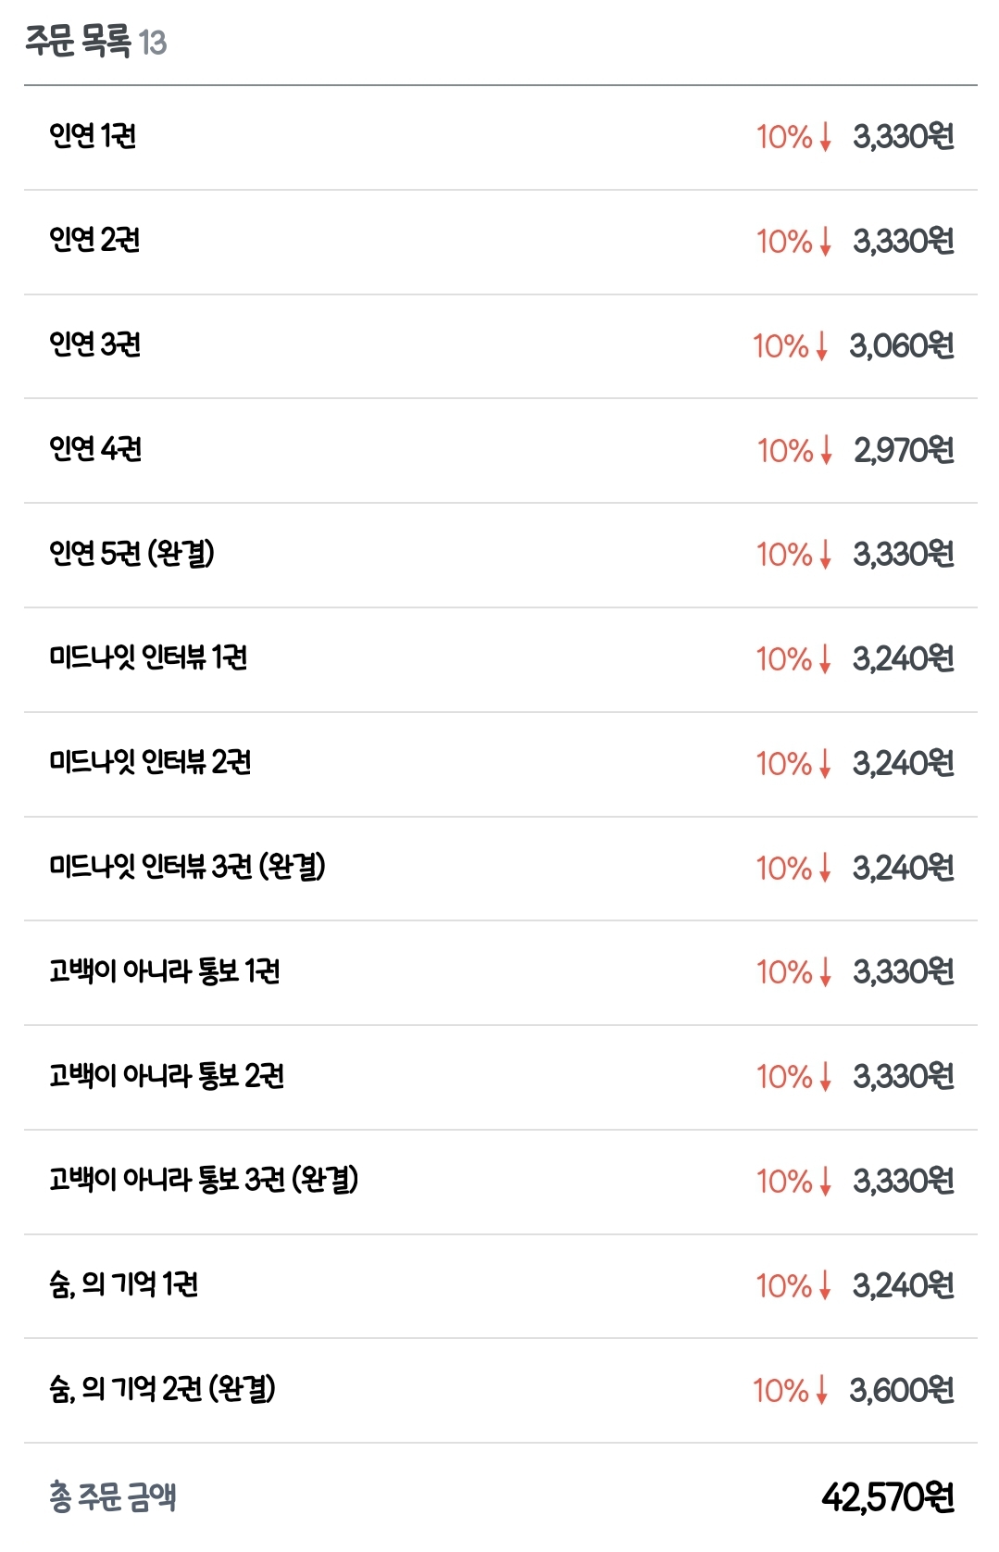This screenshot has width=999, height=1552.
Task: Click the 미드나잇 인터뷰 2권 title
Action: [150, 763]
